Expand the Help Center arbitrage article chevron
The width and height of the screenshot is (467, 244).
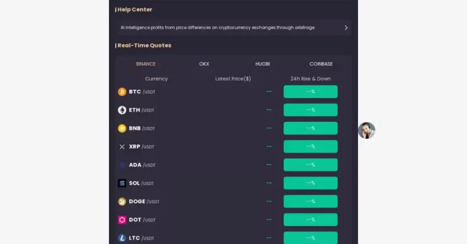coord(346,28)
